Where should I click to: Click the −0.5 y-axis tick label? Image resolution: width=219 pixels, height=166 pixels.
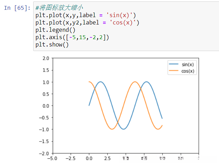tap(44, 118)
